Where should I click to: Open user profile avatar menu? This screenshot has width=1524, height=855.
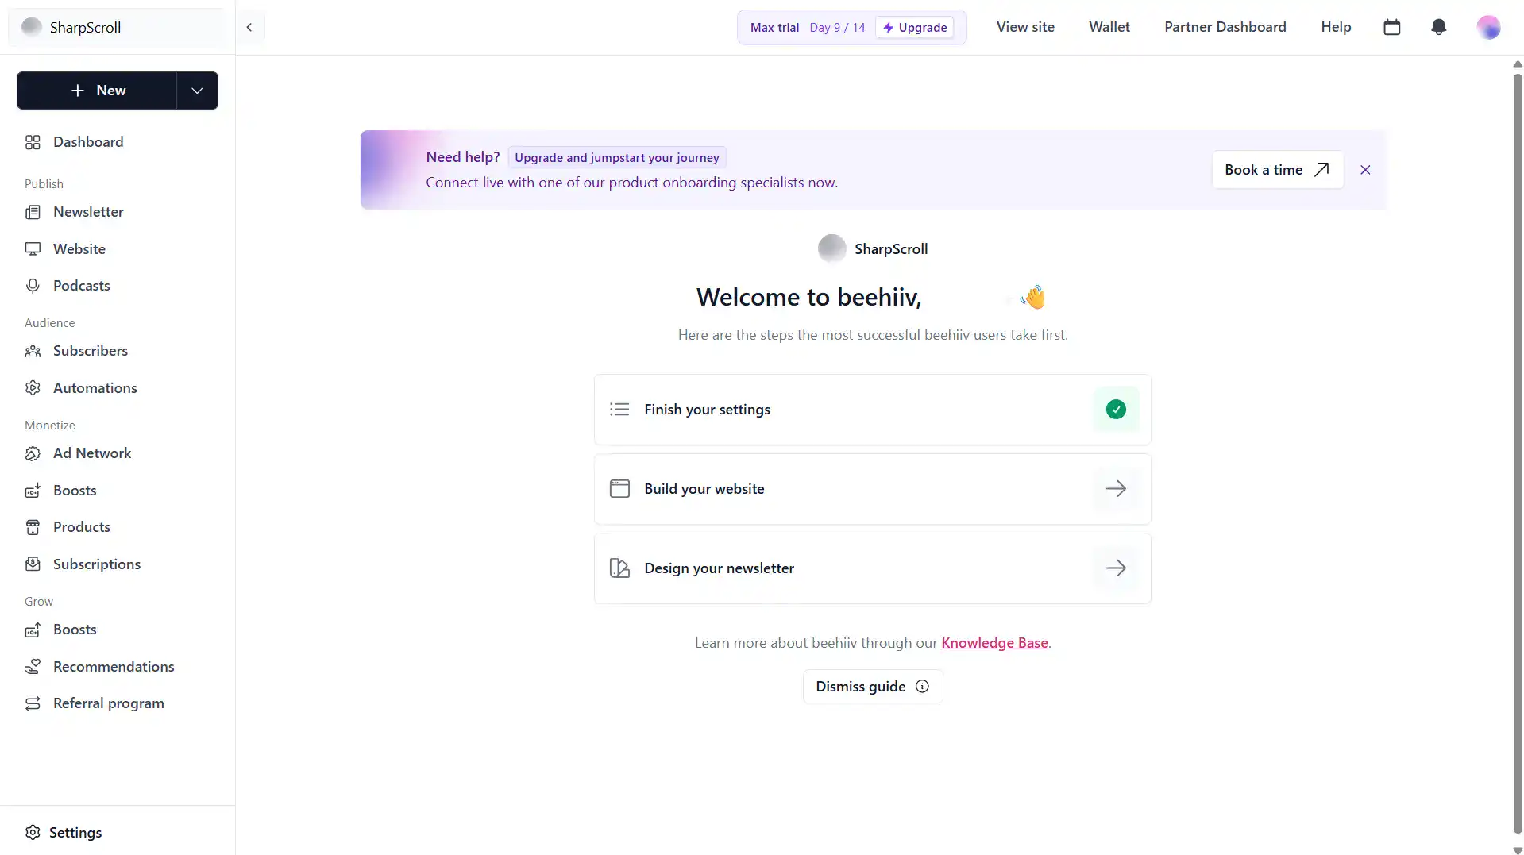(x=1488, y=27)
